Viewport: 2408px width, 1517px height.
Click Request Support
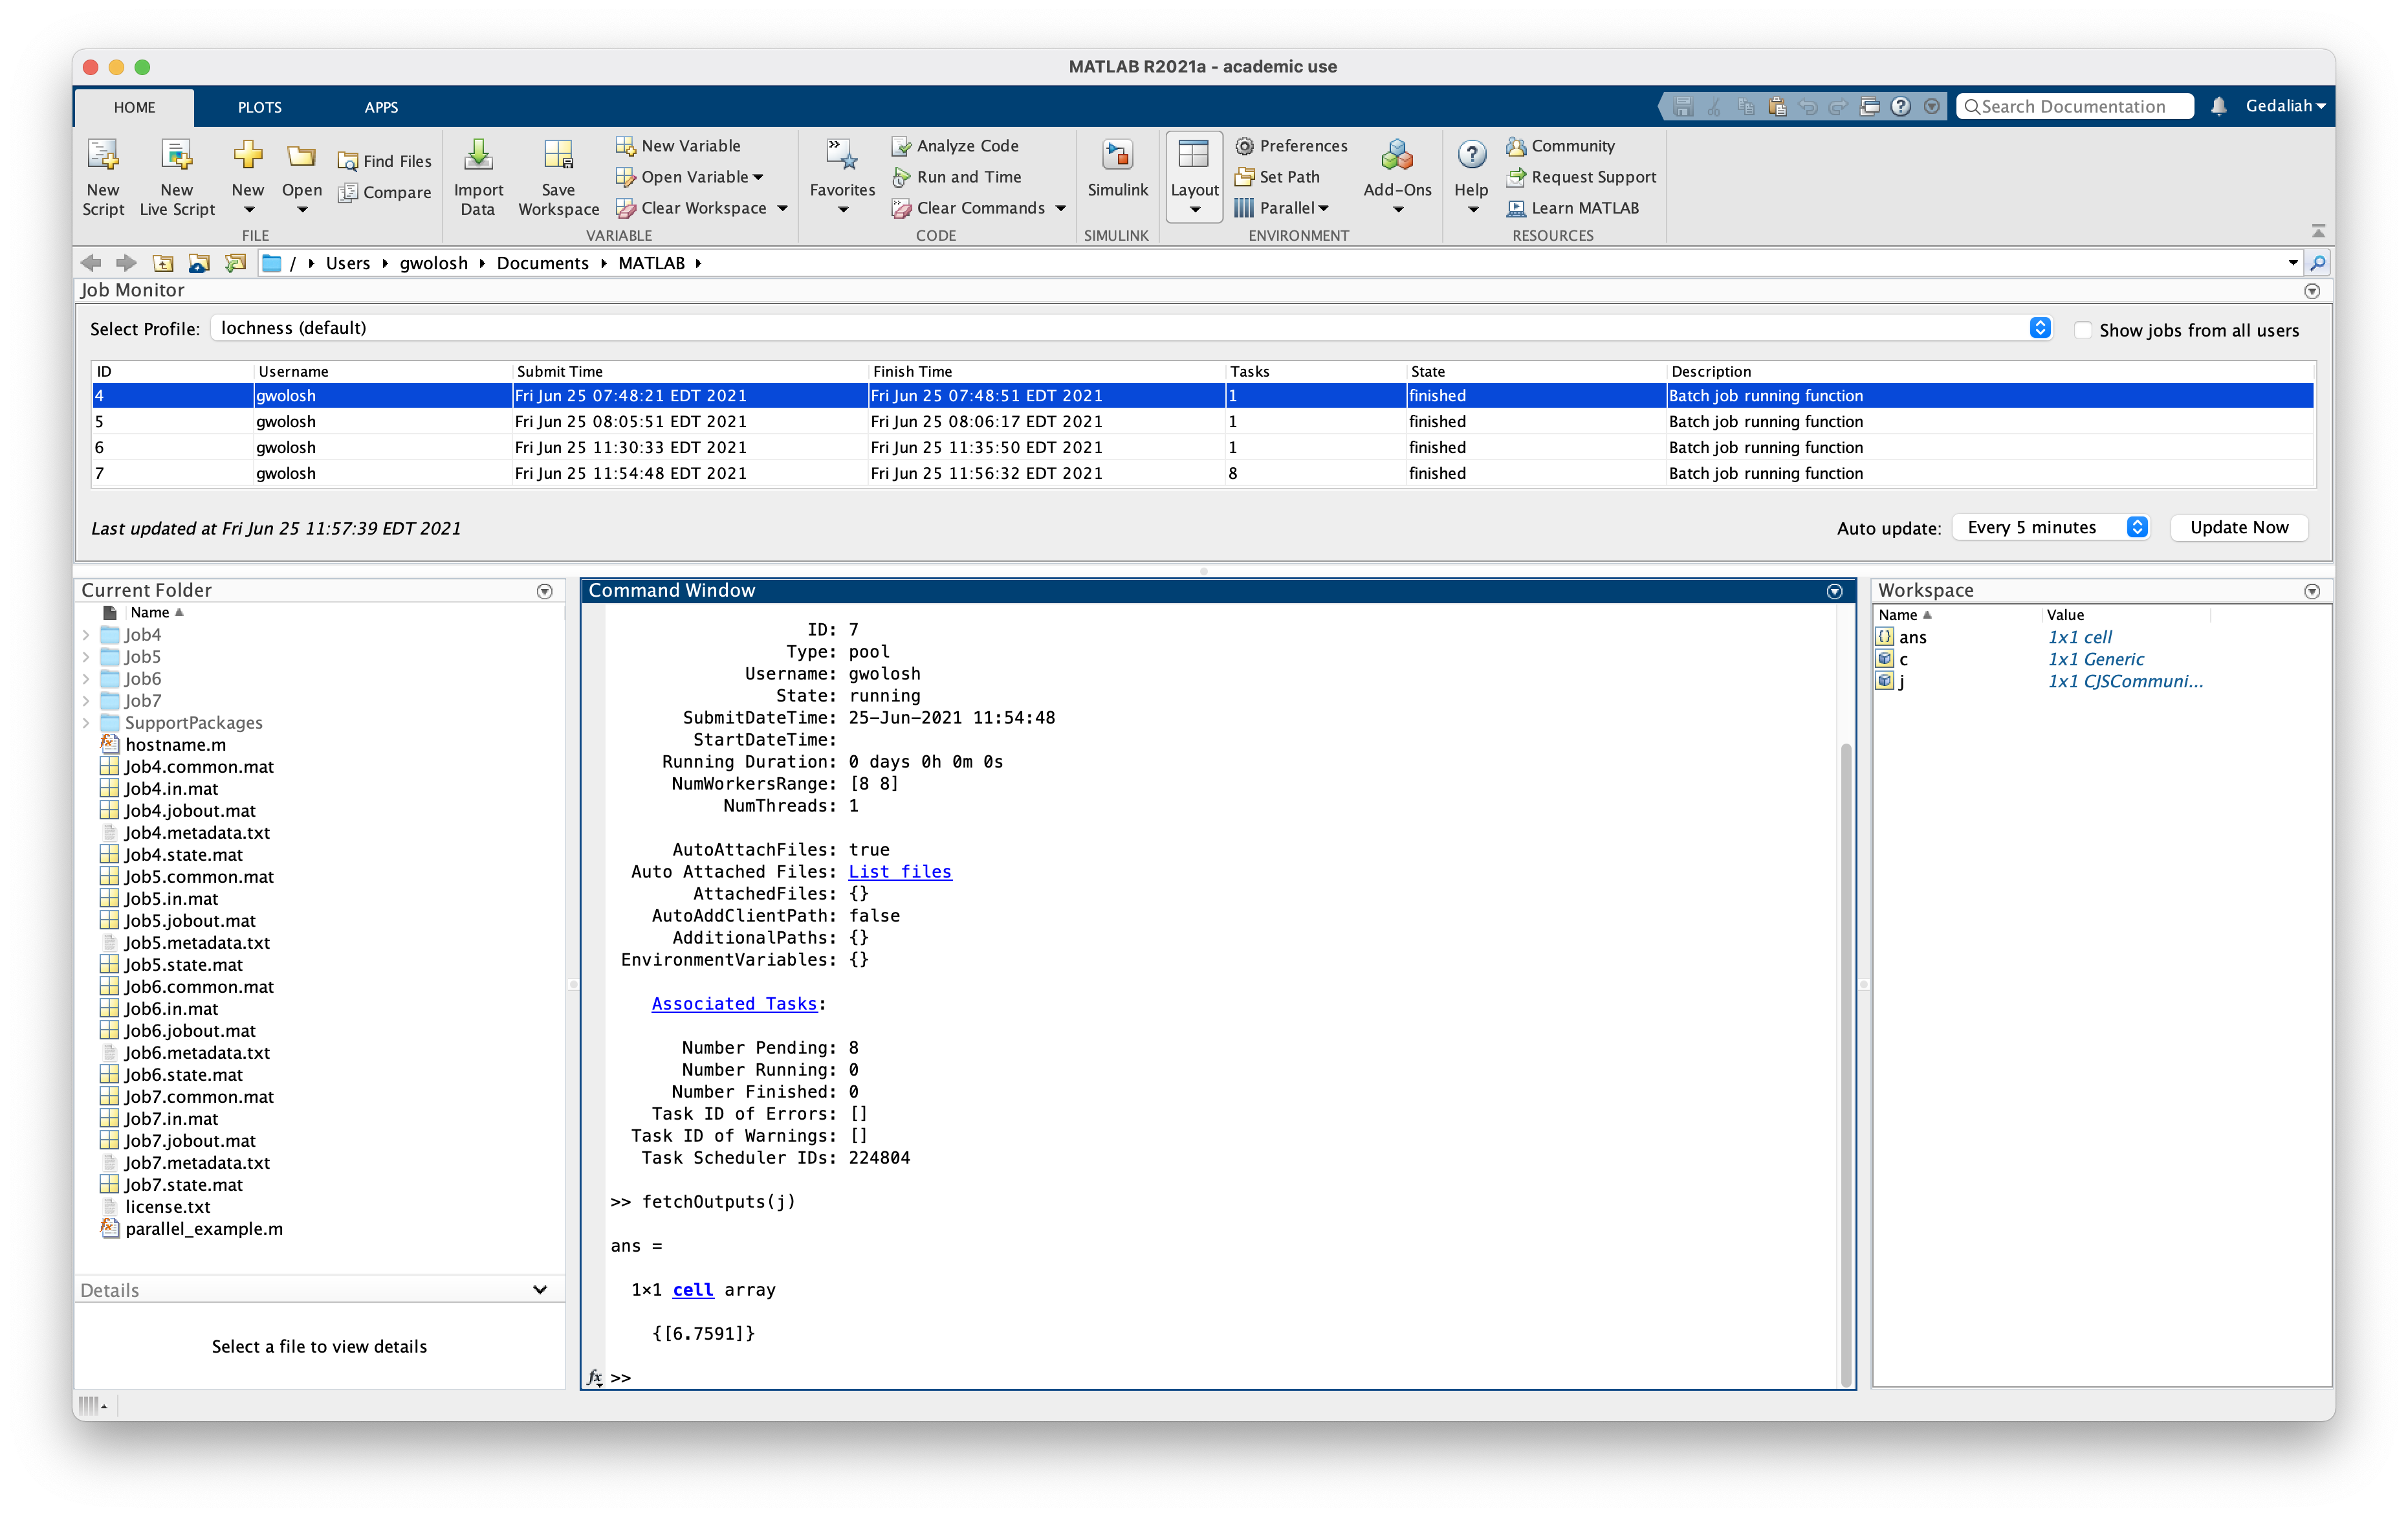[1581, 177]
